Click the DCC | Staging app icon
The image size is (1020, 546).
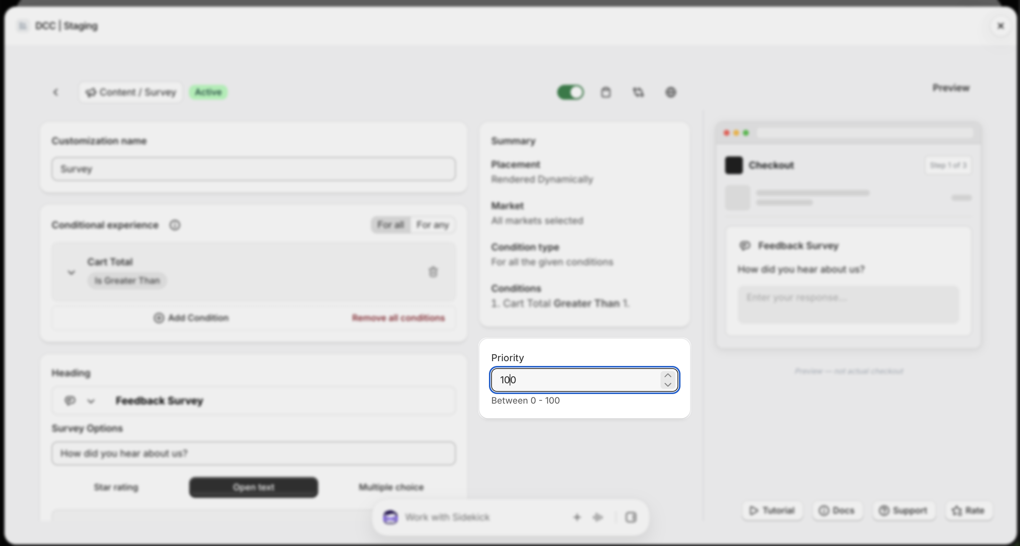point(23,26)
